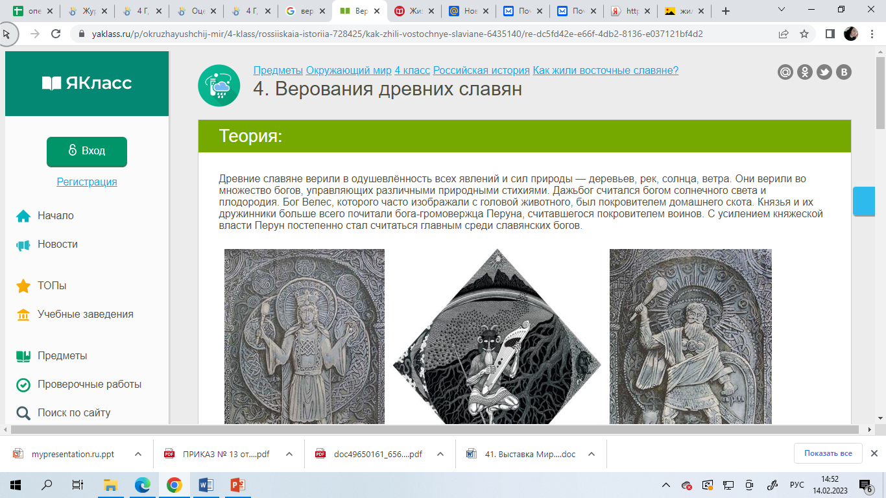Close the downloads bar

[874, 453]
